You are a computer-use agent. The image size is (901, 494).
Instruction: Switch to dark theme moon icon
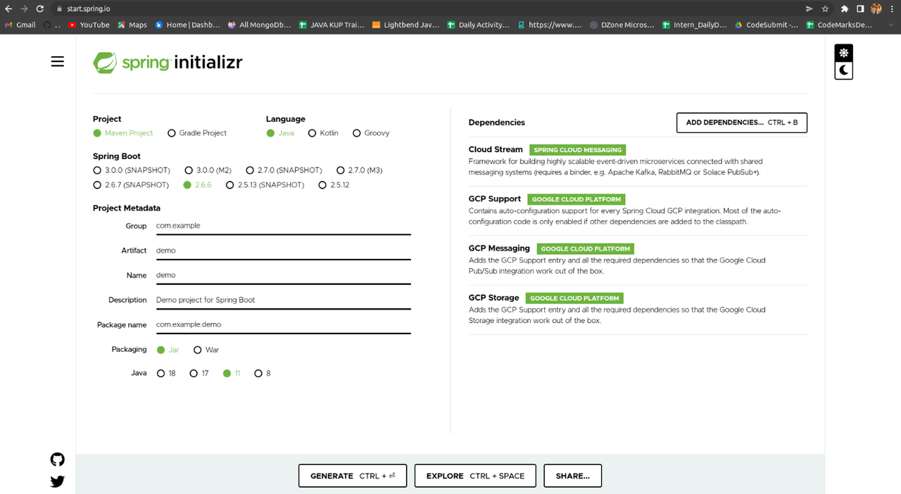pos(843,70)
